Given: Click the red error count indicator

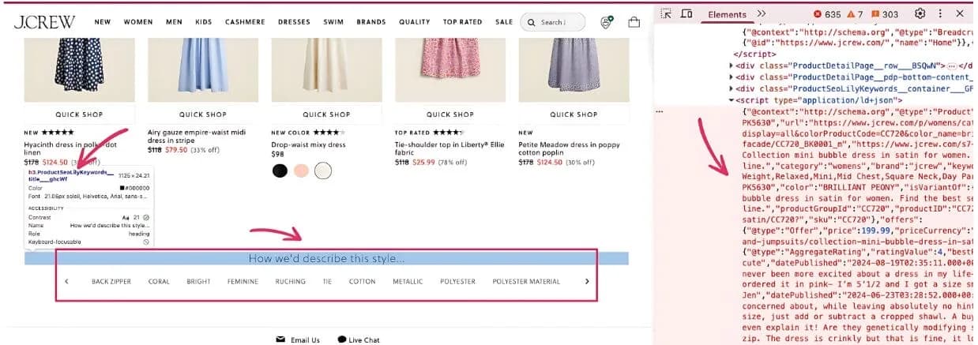Looking at the screenshot, I should coord(827,14).
